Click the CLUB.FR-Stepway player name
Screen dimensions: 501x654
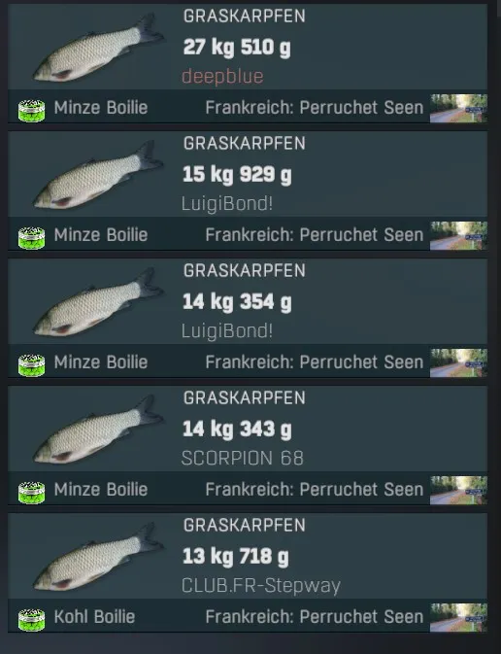click(x=261, y=586)
